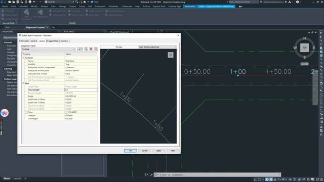Open the Civil 3D workspace dropdown
This screenshot has width=324, height=182.
(x=60, y=2)
